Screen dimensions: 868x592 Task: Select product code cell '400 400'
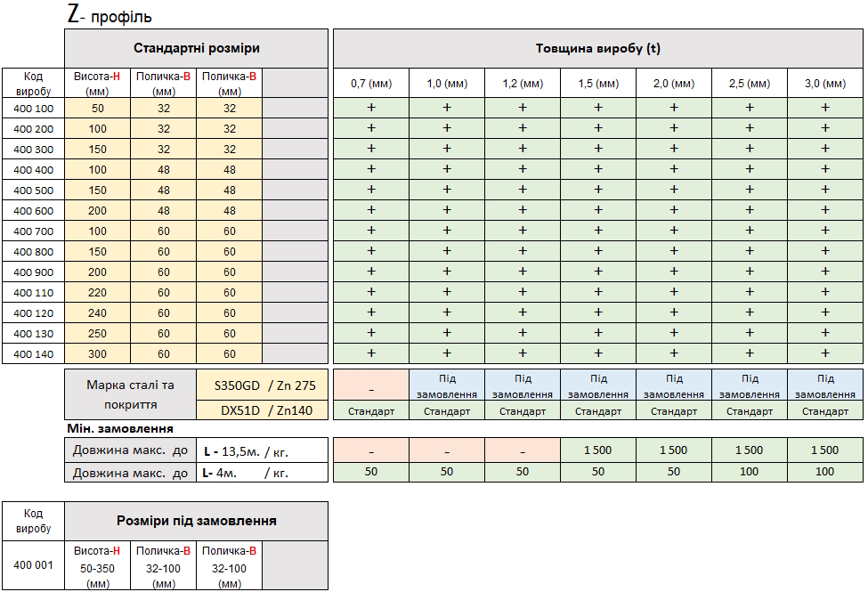click(33, 170)
